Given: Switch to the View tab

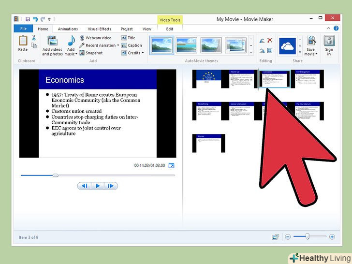Looking at the screenshot, I should (147, 29).
